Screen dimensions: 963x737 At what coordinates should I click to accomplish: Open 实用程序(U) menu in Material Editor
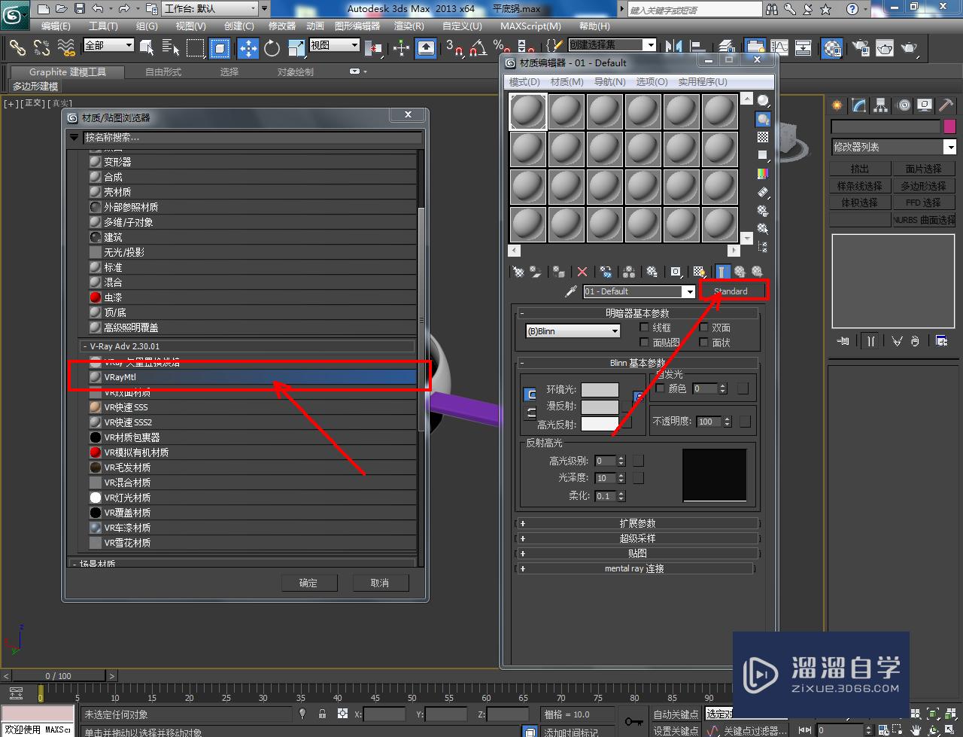coord(703,81)
